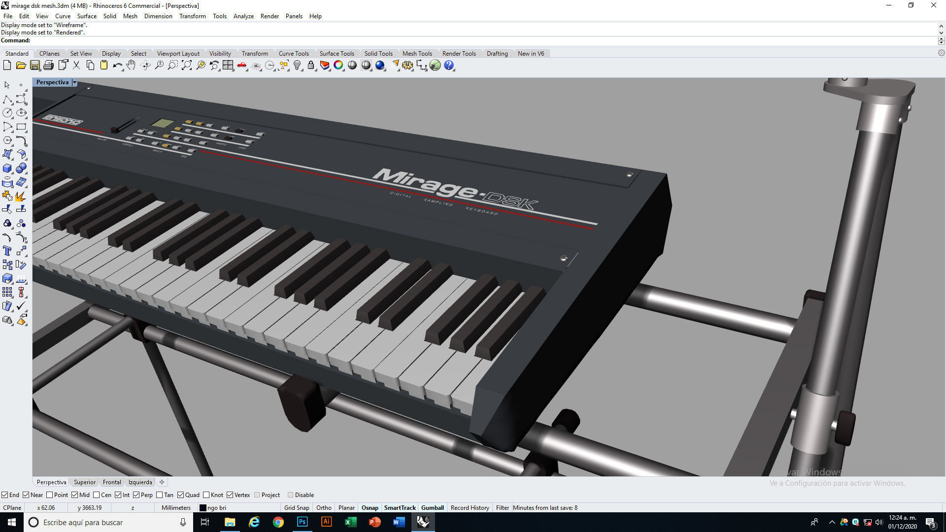Toggle the Quad osnap checkbox

180,495
